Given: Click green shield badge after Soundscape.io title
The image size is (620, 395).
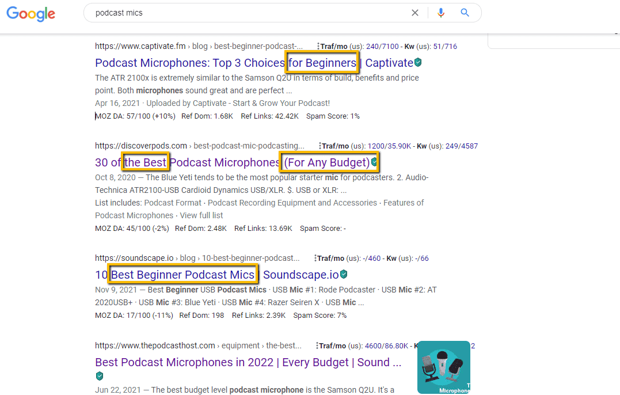Looking at the screenshot, I should [344, 274].
